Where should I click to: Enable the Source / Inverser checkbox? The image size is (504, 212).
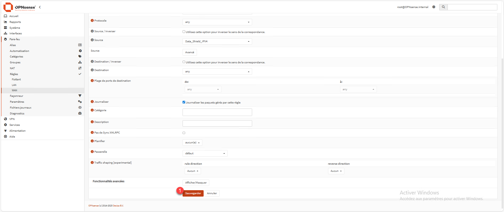(x=184, y=32)
